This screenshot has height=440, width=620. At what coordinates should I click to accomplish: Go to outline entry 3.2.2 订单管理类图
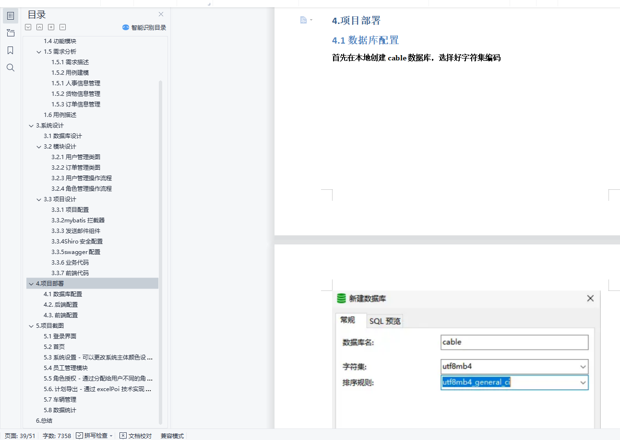pos(76,168)
